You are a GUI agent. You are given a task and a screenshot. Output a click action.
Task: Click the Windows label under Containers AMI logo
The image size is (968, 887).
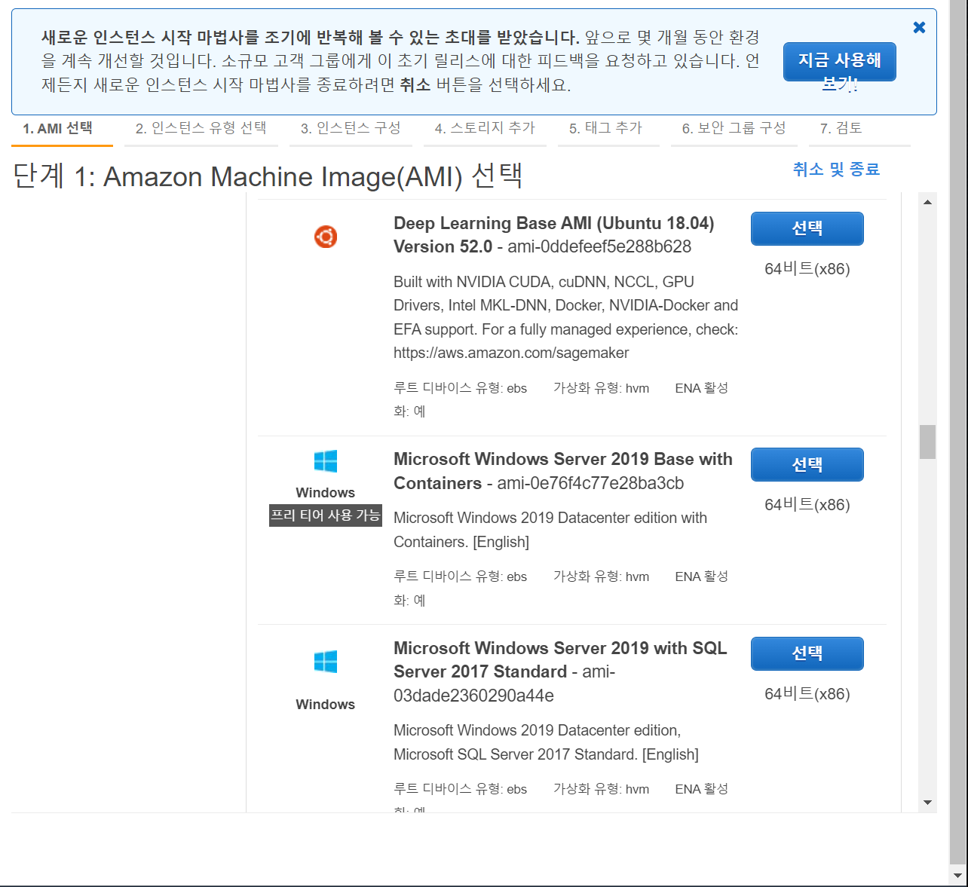[x=326, y=493]
